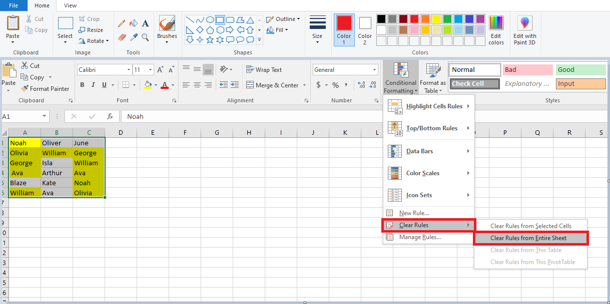
Task: Toggle Wrap Text in the Alignment group
Action: (x=264, y=70)
